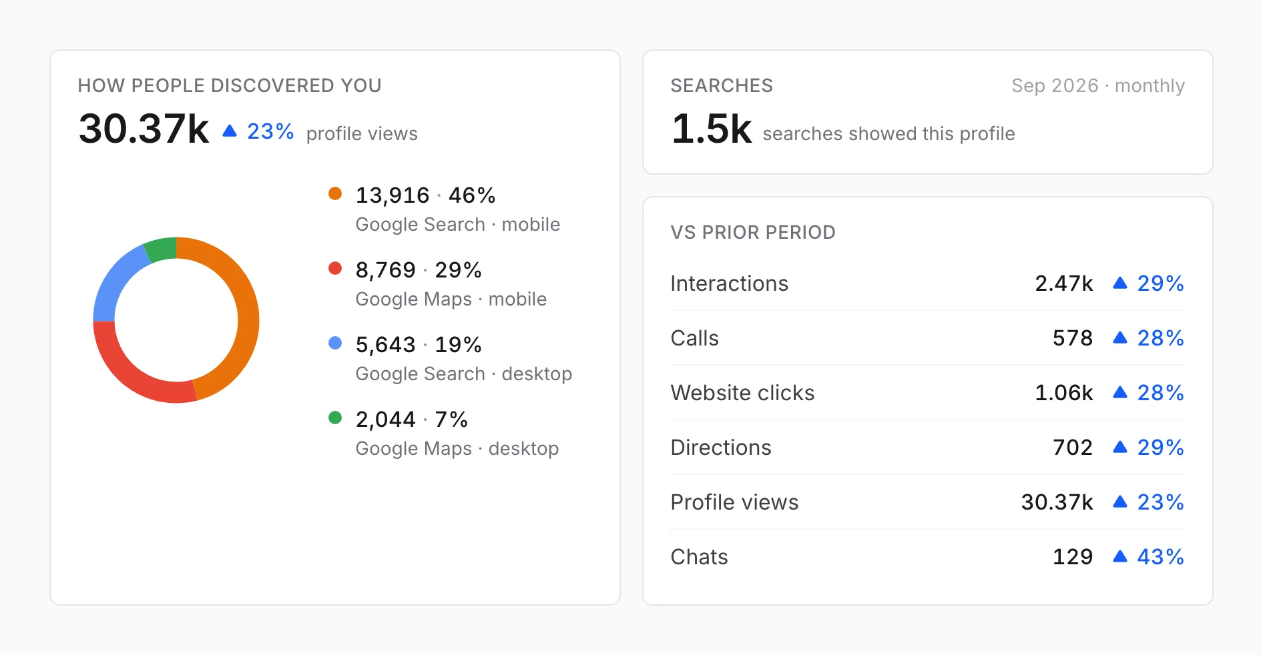Click the increase arrow in the Profile views row
The height and width of the screenshot is (655, 1263).
coord(1120,502)
